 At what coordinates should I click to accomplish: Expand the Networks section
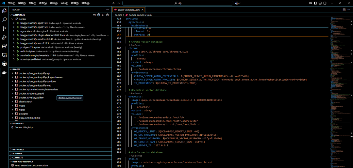[x=18, y=149]
